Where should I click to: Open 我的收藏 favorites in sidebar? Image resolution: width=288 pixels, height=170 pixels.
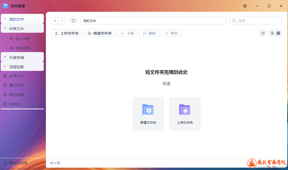16,95
